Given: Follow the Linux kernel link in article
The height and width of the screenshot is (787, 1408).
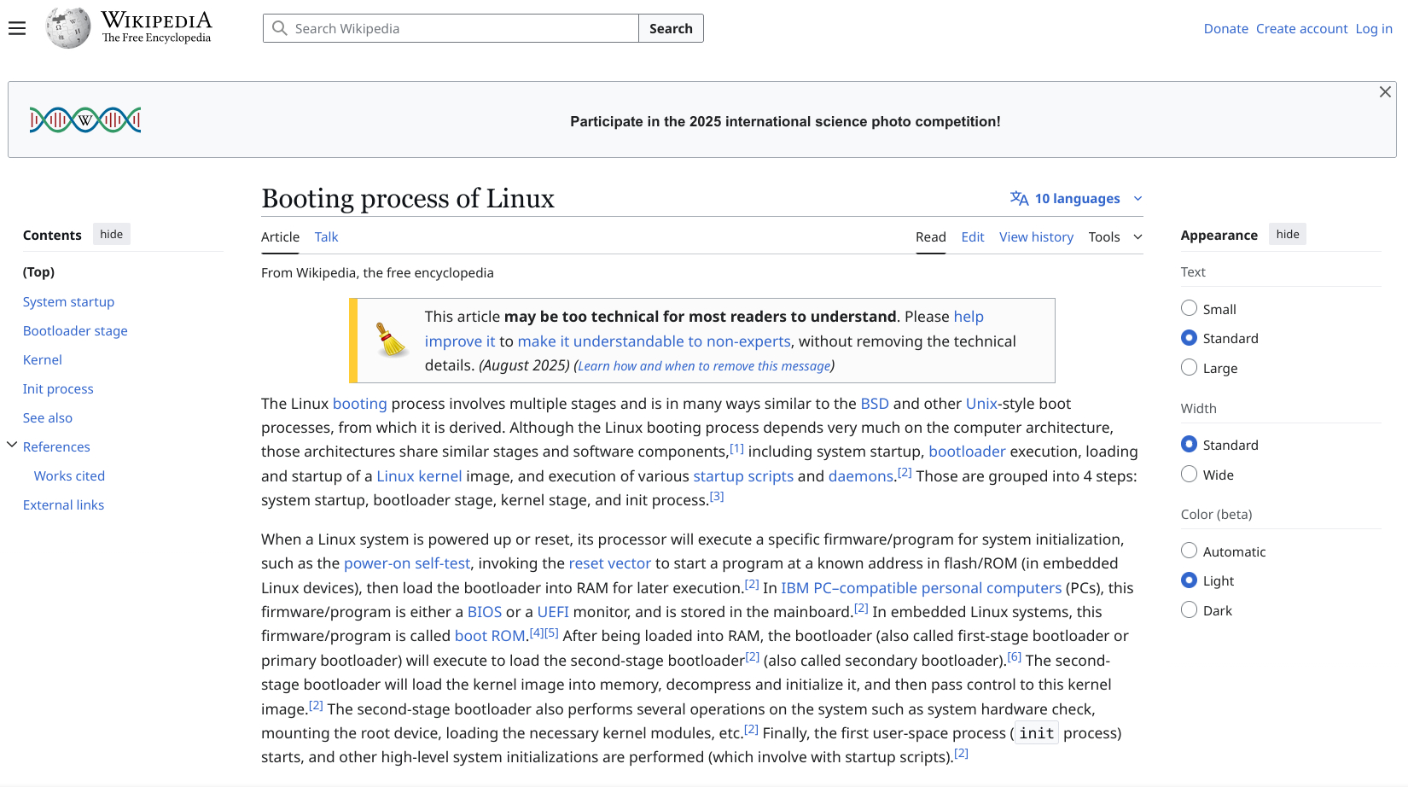Looking at the screenshot, I should point(419,476).
